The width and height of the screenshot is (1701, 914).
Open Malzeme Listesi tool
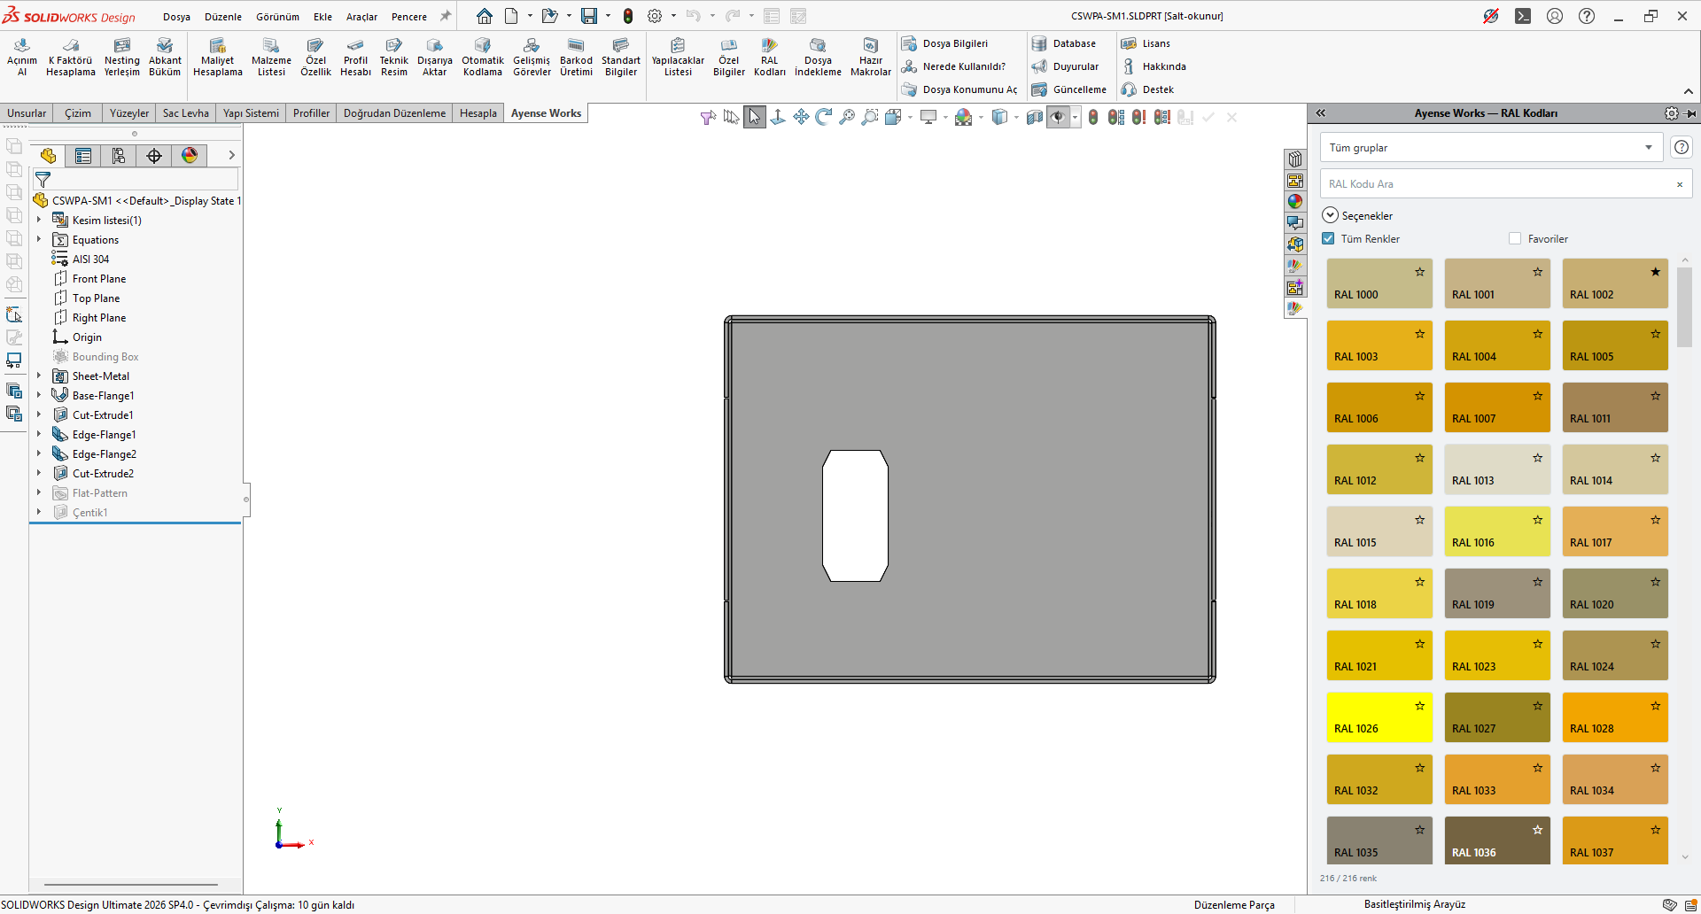coord(271,58)
